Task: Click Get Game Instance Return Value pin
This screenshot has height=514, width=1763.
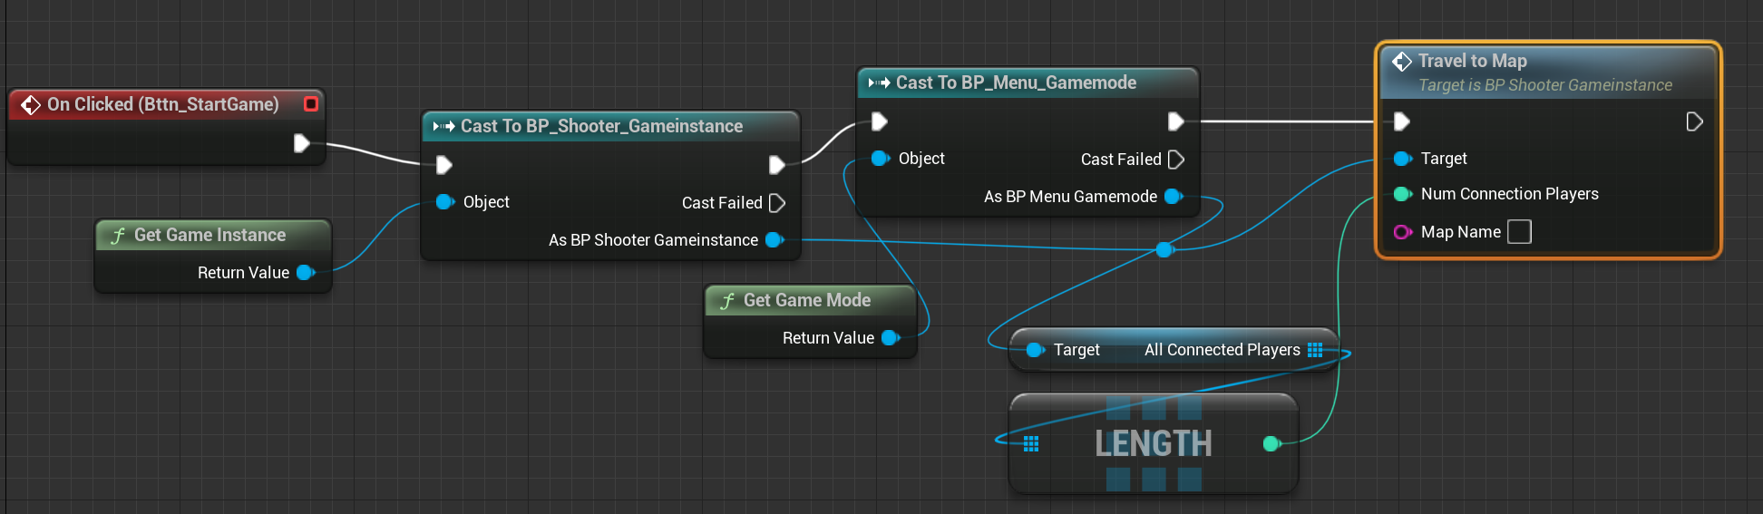Action: point(305,273)
